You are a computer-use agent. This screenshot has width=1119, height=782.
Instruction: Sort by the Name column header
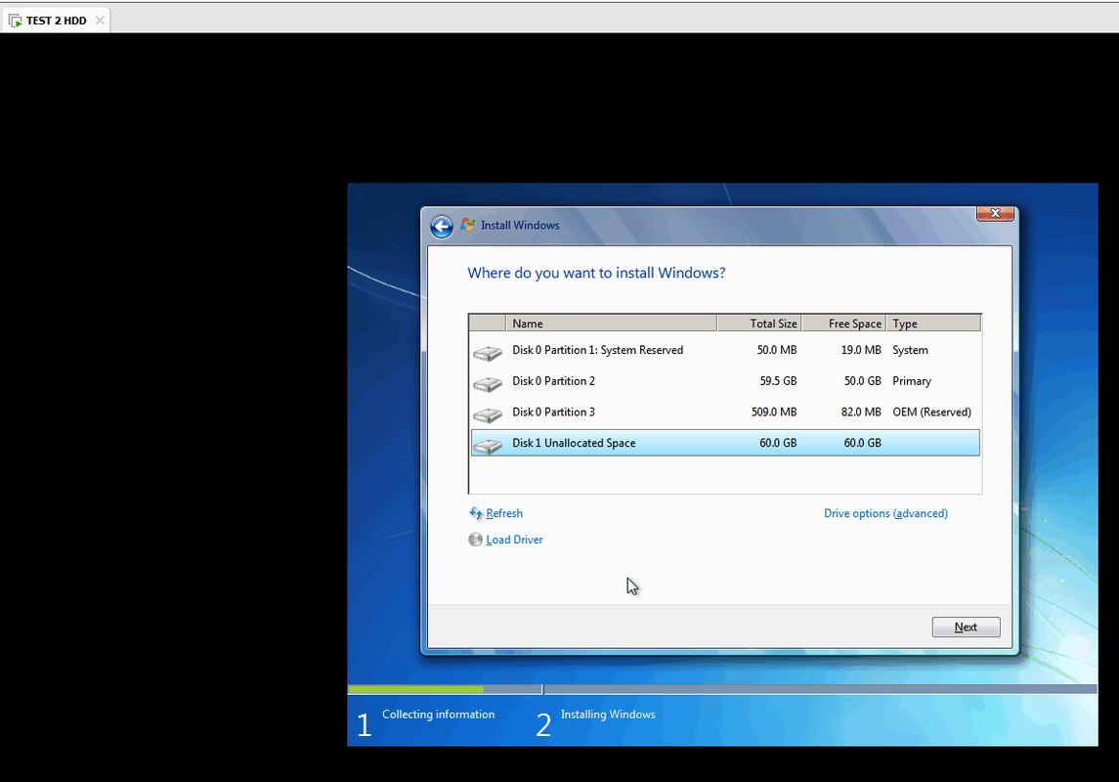(612, 324)
